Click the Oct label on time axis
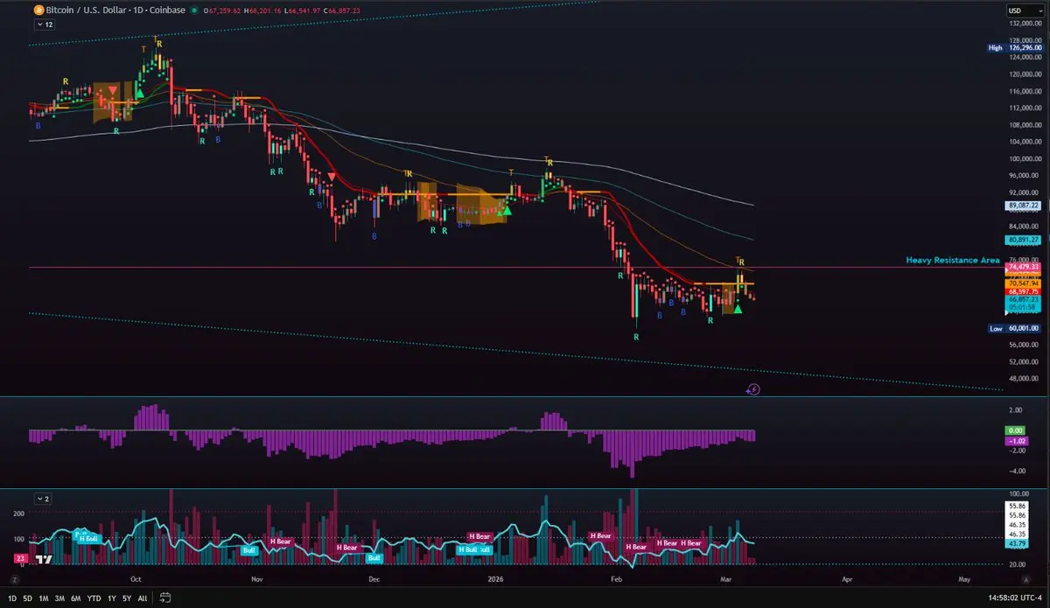This screenshot has height=608, width=1050. click(136, 579)
